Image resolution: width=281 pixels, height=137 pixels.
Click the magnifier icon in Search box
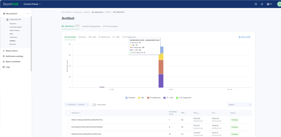tap(250, 105)
